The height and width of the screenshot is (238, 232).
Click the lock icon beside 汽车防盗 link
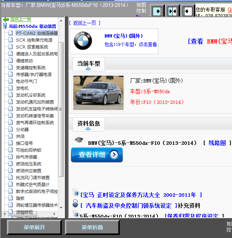[x=75, y=204]
